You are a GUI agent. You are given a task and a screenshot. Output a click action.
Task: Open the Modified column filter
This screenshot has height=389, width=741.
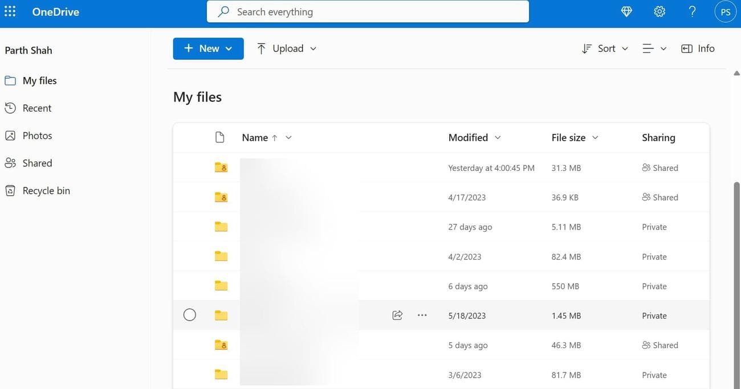click(x=497, y=137)
